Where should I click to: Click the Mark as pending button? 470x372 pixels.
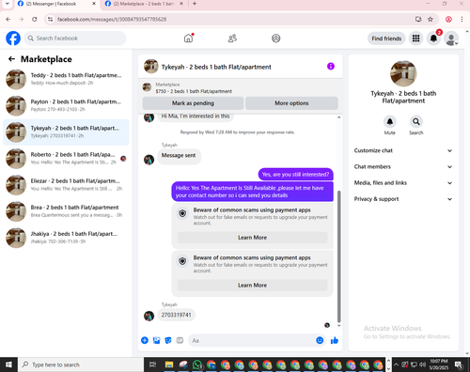click(193, 103)
